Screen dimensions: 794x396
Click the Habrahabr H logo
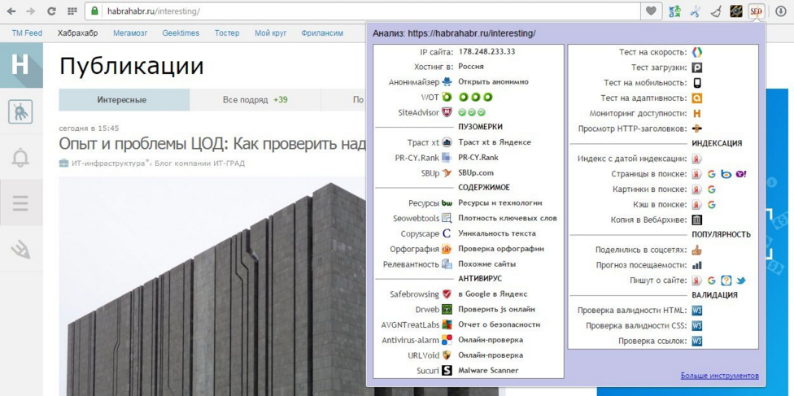tap(20, 65)
